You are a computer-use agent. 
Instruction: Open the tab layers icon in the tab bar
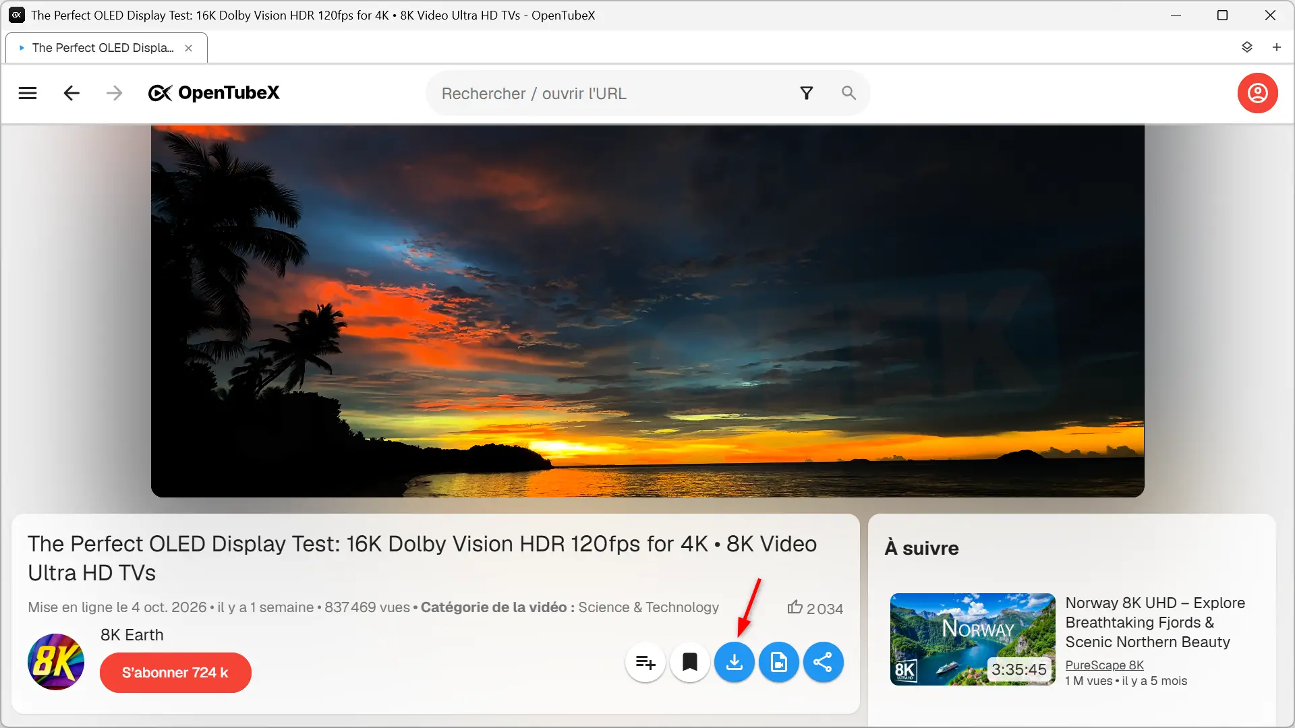click(1247, 47)
